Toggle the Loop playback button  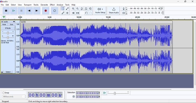tap(55, 11)
